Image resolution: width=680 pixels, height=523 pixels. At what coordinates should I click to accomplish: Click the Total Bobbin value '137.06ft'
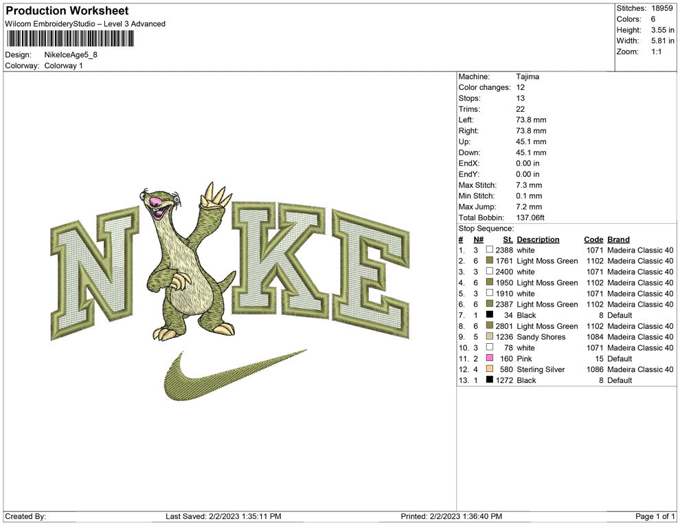530,218
